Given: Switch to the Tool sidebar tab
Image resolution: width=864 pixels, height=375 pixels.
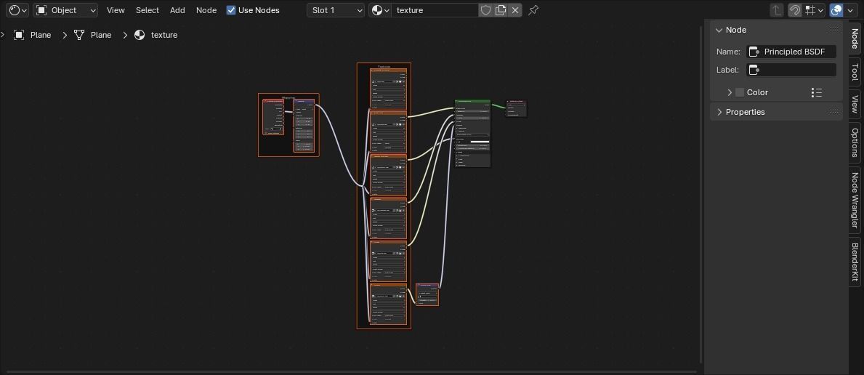Looking at the screenshot, I should pos(855,72).
